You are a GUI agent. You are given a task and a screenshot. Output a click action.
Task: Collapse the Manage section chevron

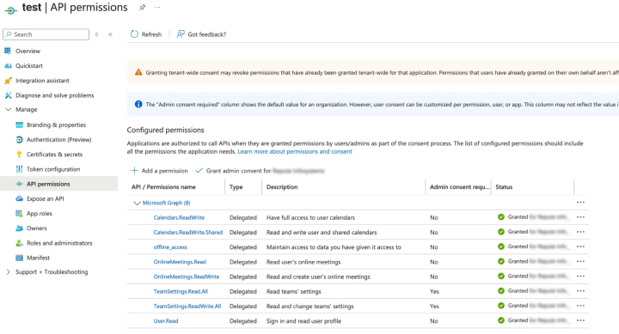8,109
